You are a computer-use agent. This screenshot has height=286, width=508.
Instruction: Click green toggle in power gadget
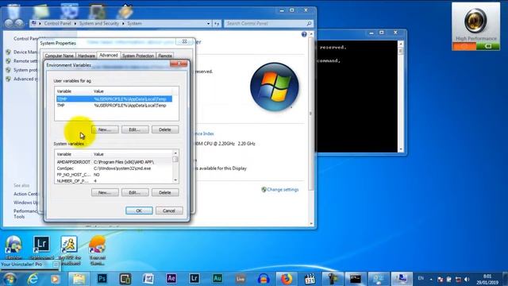click(x=488, y=46)
